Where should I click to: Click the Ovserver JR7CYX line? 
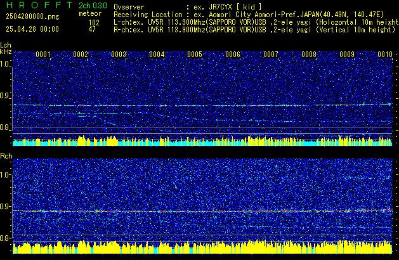point(188,7)
